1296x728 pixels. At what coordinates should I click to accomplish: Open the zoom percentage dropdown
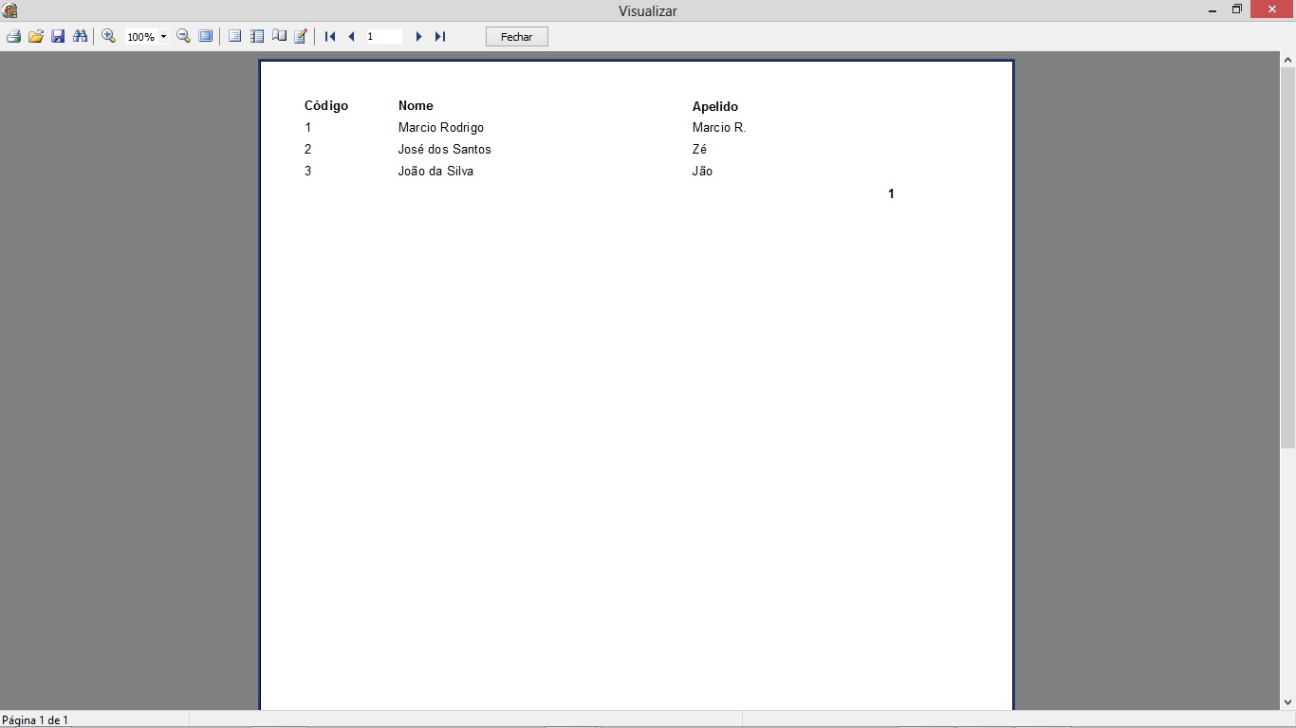point(163,36)
